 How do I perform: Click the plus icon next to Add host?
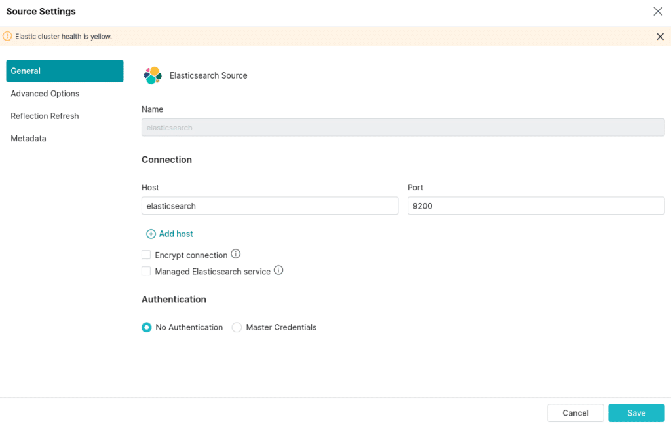[151, 234]
